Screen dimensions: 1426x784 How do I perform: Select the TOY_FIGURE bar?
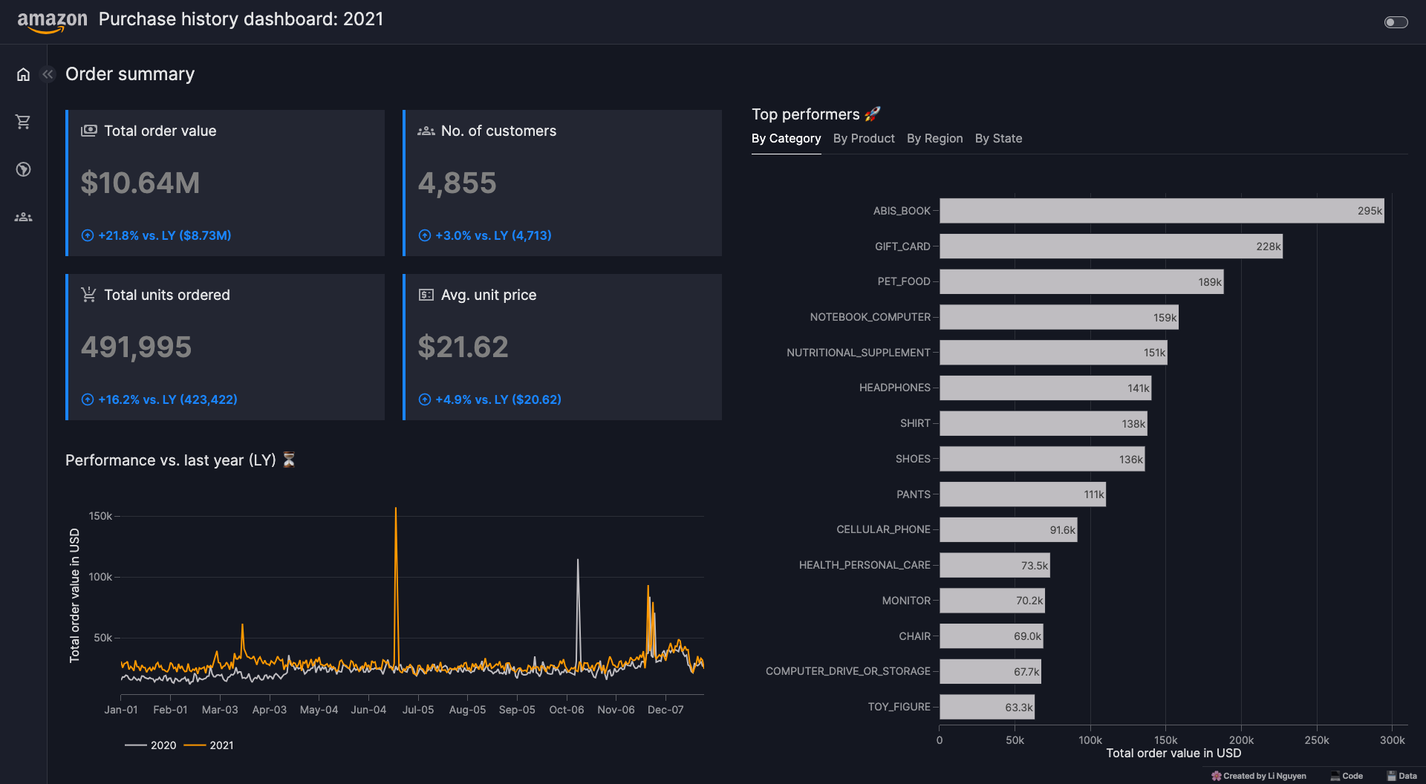tap(987, 708)
